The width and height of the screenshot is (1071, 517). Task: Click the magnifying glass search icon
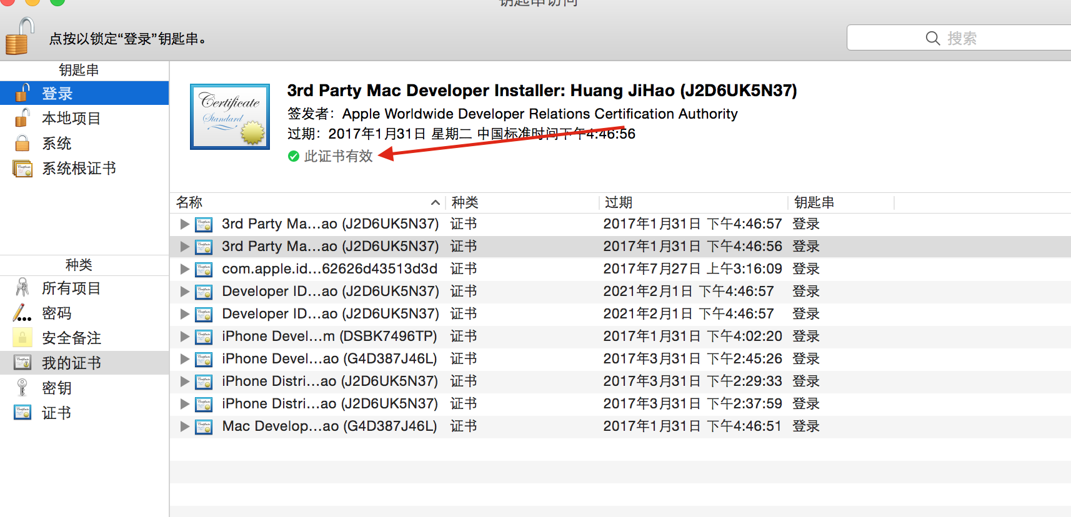click(x=932, y=38)
